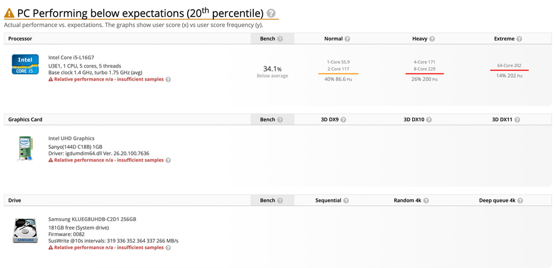Open help icon next to Processor Bench

click(x=280, y=39)
